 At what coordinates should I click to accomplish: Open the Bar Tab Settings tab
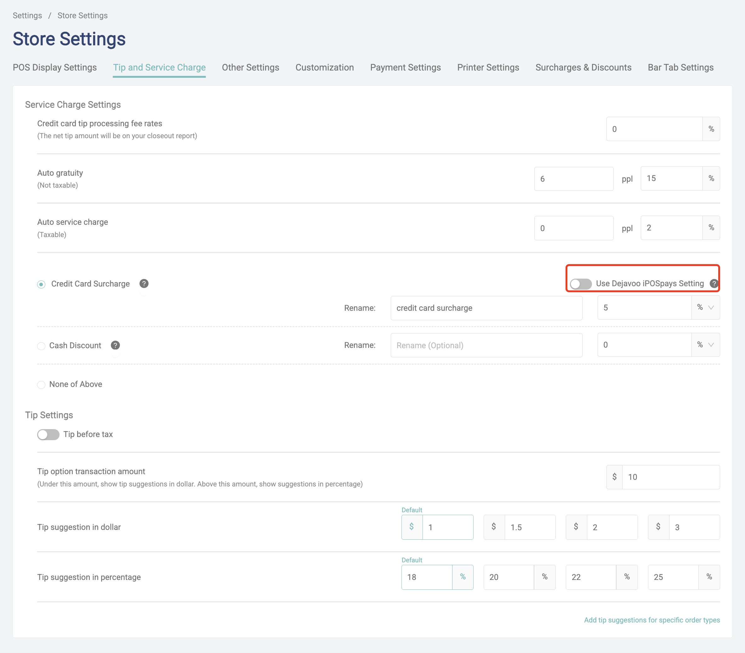click(680, 67)
